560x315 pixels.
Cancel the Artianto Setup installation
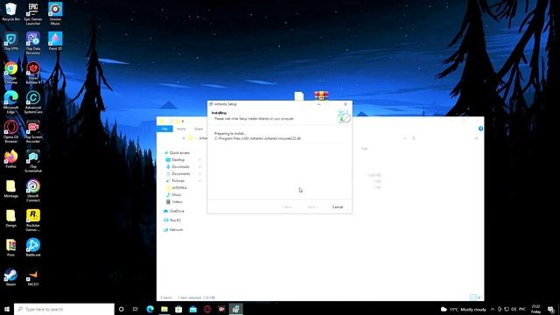tap(338, 206)
